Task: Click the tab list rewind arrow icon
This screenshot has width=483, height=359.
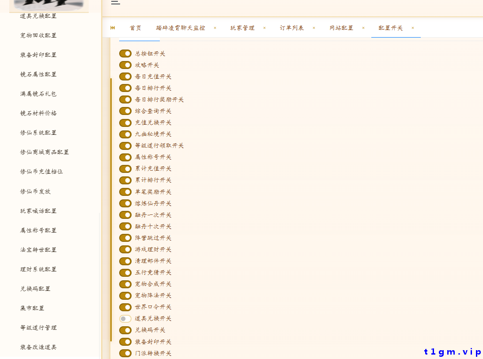Action: 112,27
